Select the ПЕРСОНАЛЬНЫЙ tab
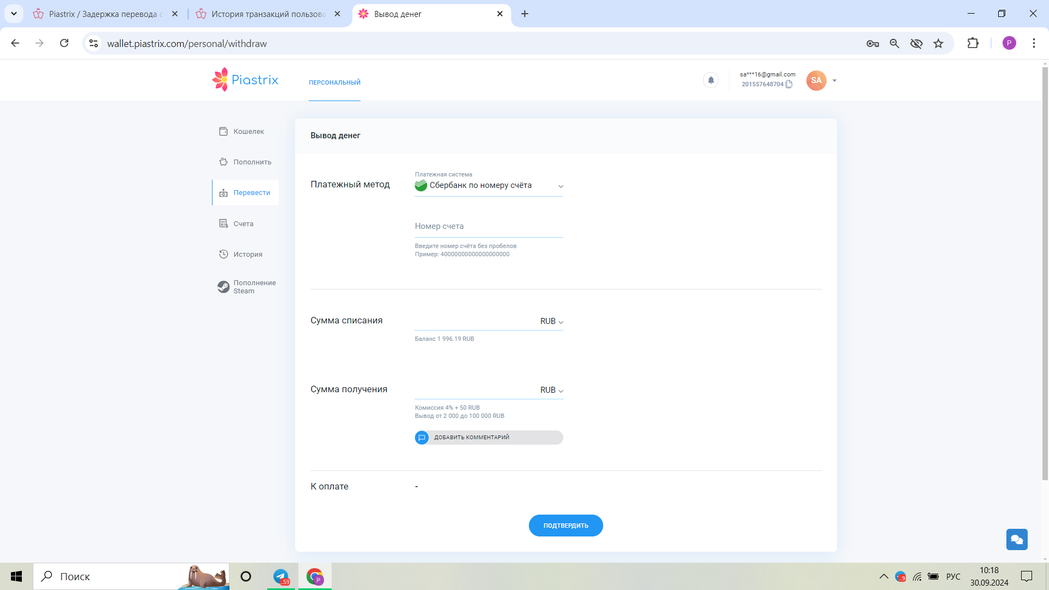Viewport: 1049px width, 590px height. point(334,82)
